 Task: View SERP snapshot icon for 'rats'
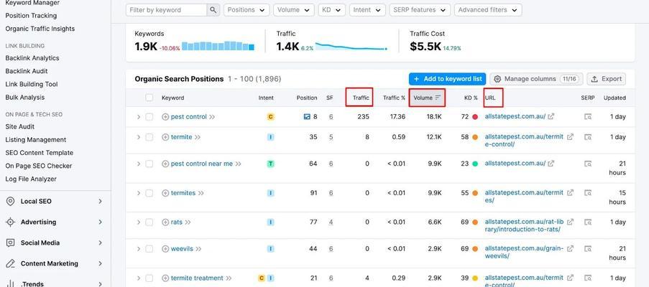click(x=588, y=222)
